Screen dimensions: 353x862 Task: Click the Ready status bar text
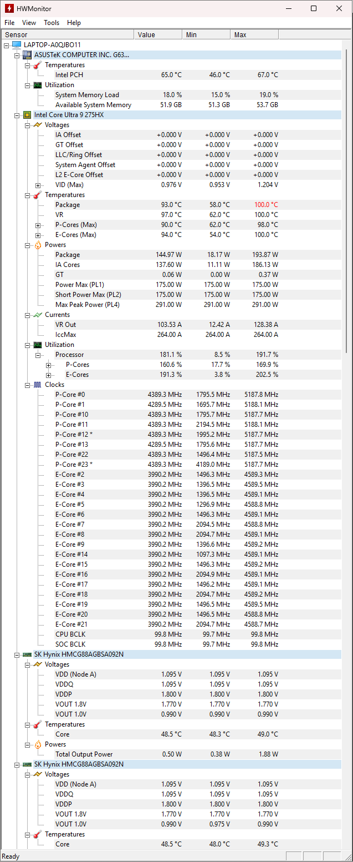(x=11, y=856)
